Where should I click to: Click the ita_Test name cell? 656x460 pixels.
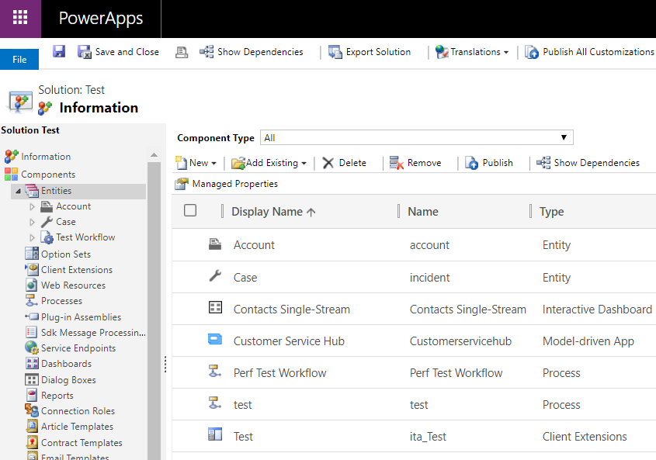pyautogui.click(x=428, y=436)
